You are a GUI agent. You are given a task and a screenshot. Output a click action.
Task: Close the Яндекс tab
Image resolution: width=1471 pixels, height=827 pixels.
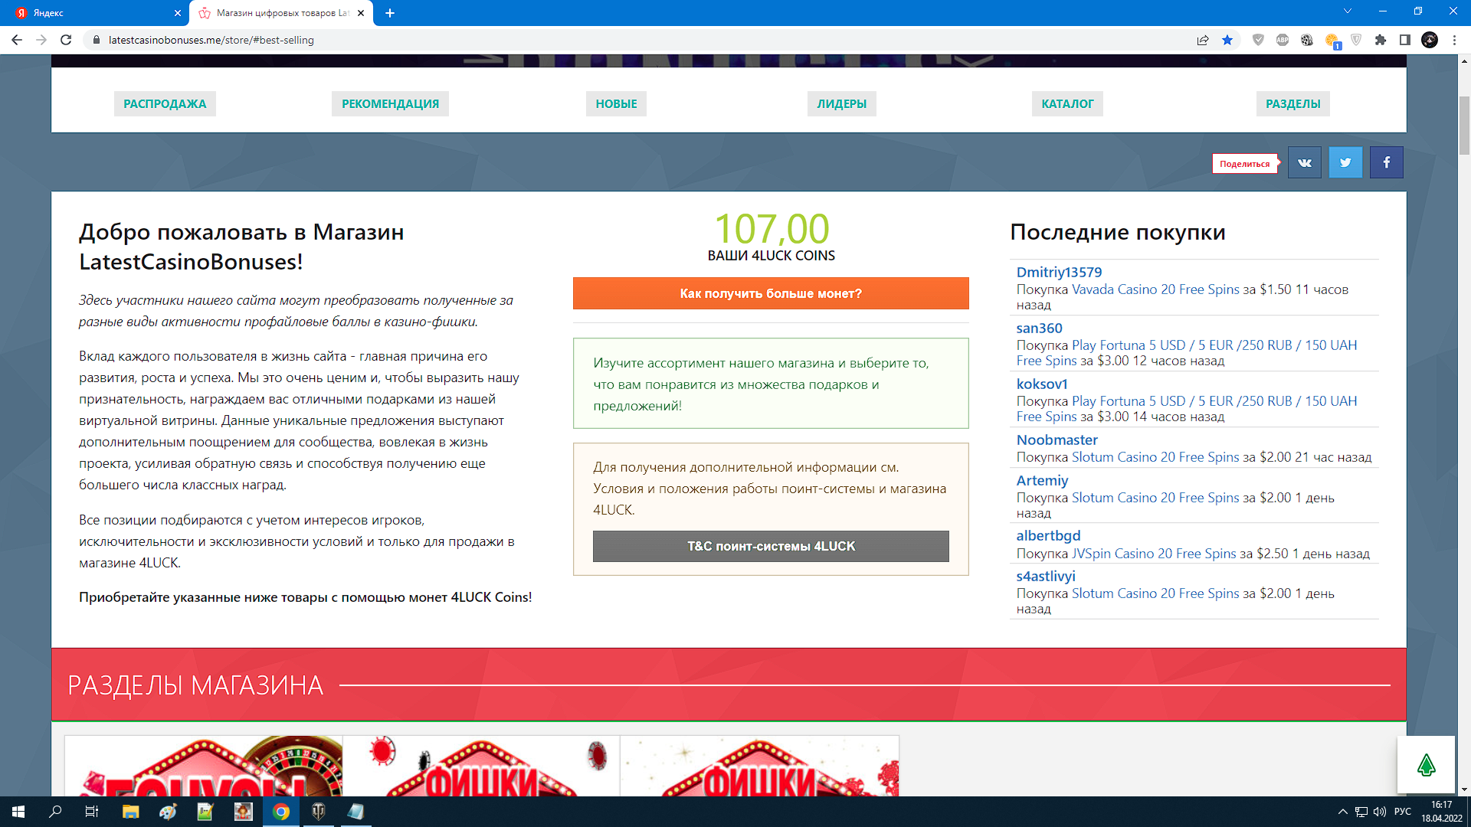point(178,13)
